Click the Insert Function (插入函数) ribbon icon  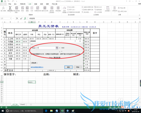point(3,9)
